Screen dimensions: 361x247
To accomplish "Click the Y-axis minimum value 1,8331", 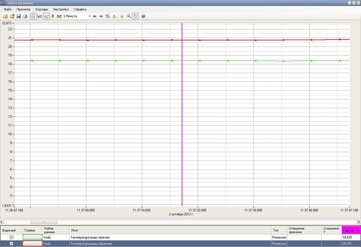I will [7, 205].
